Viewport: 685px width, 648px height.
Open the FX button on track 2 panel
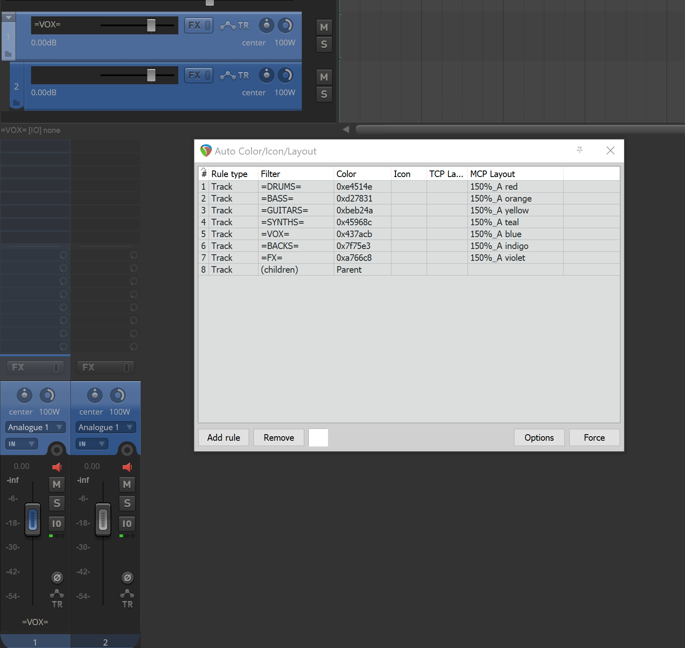point(199,76)
